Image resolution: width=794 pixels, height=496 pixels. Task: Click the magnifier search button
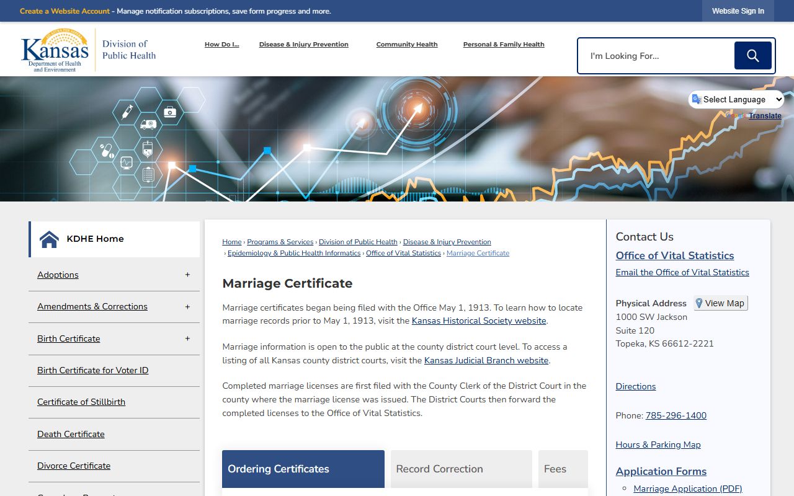(753, 56)
